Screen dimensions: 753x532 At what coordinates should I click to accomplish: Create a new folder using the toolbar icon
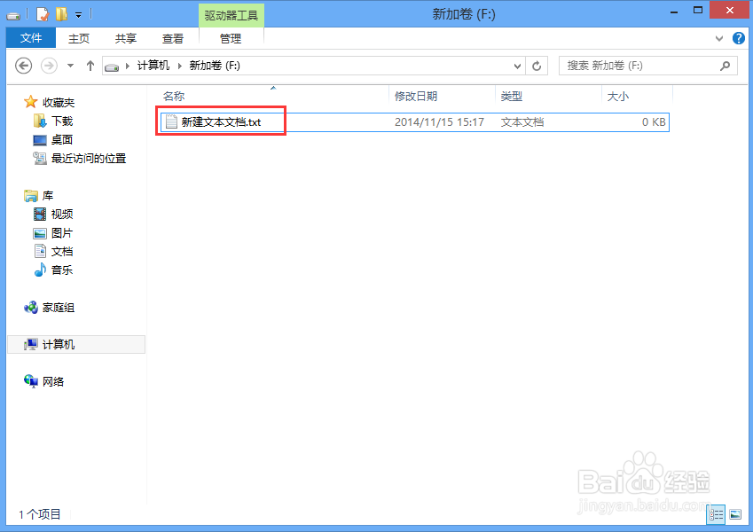tap(61, 13)
